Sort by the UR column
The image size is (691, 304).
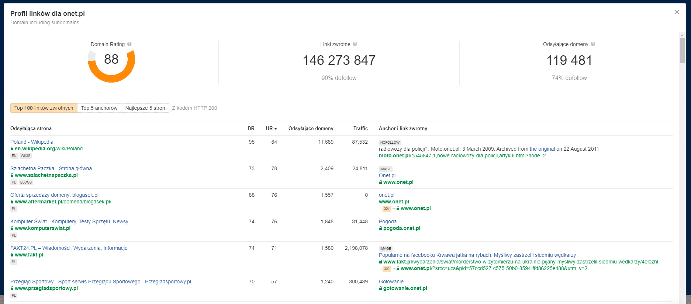(x=271, y=128)
